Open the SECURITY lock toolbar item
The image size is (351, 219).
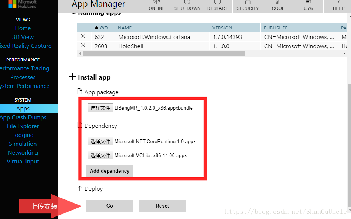pyautogui.click(x=248, y=6)
